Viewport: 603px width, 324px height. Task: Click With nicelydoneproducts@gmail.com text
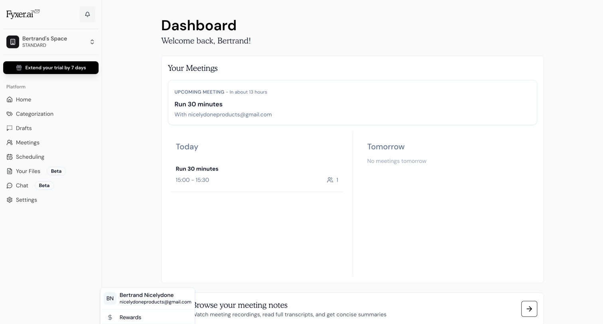coord(223,115)
